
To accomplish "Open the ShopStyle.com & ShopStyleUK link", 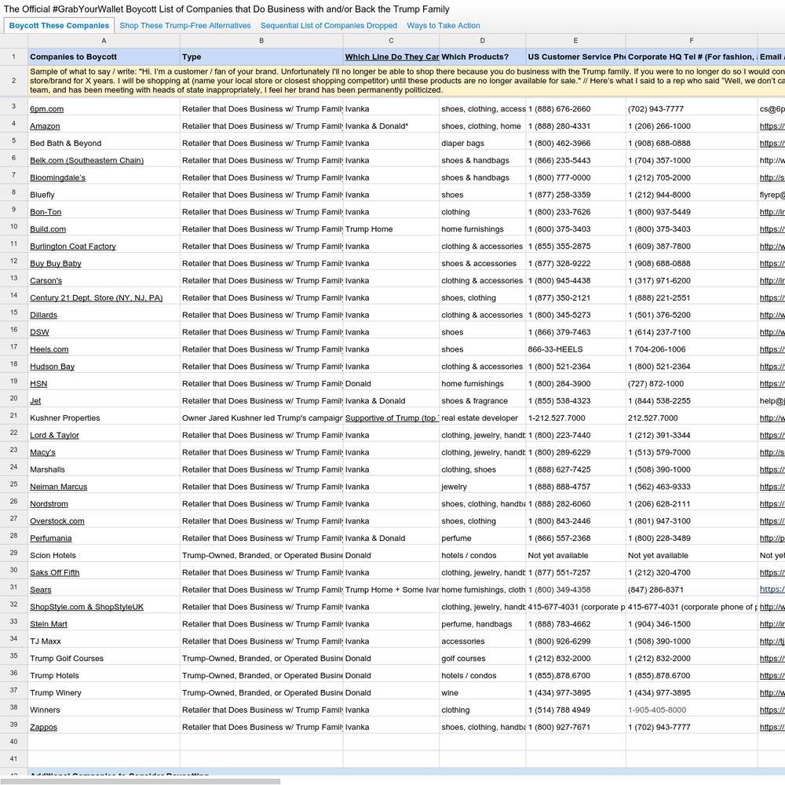I will coord(86,607).
